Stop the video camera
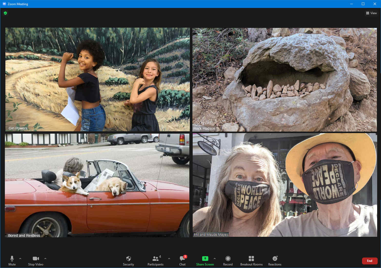The image size is (381, 268). coord(36,261)
